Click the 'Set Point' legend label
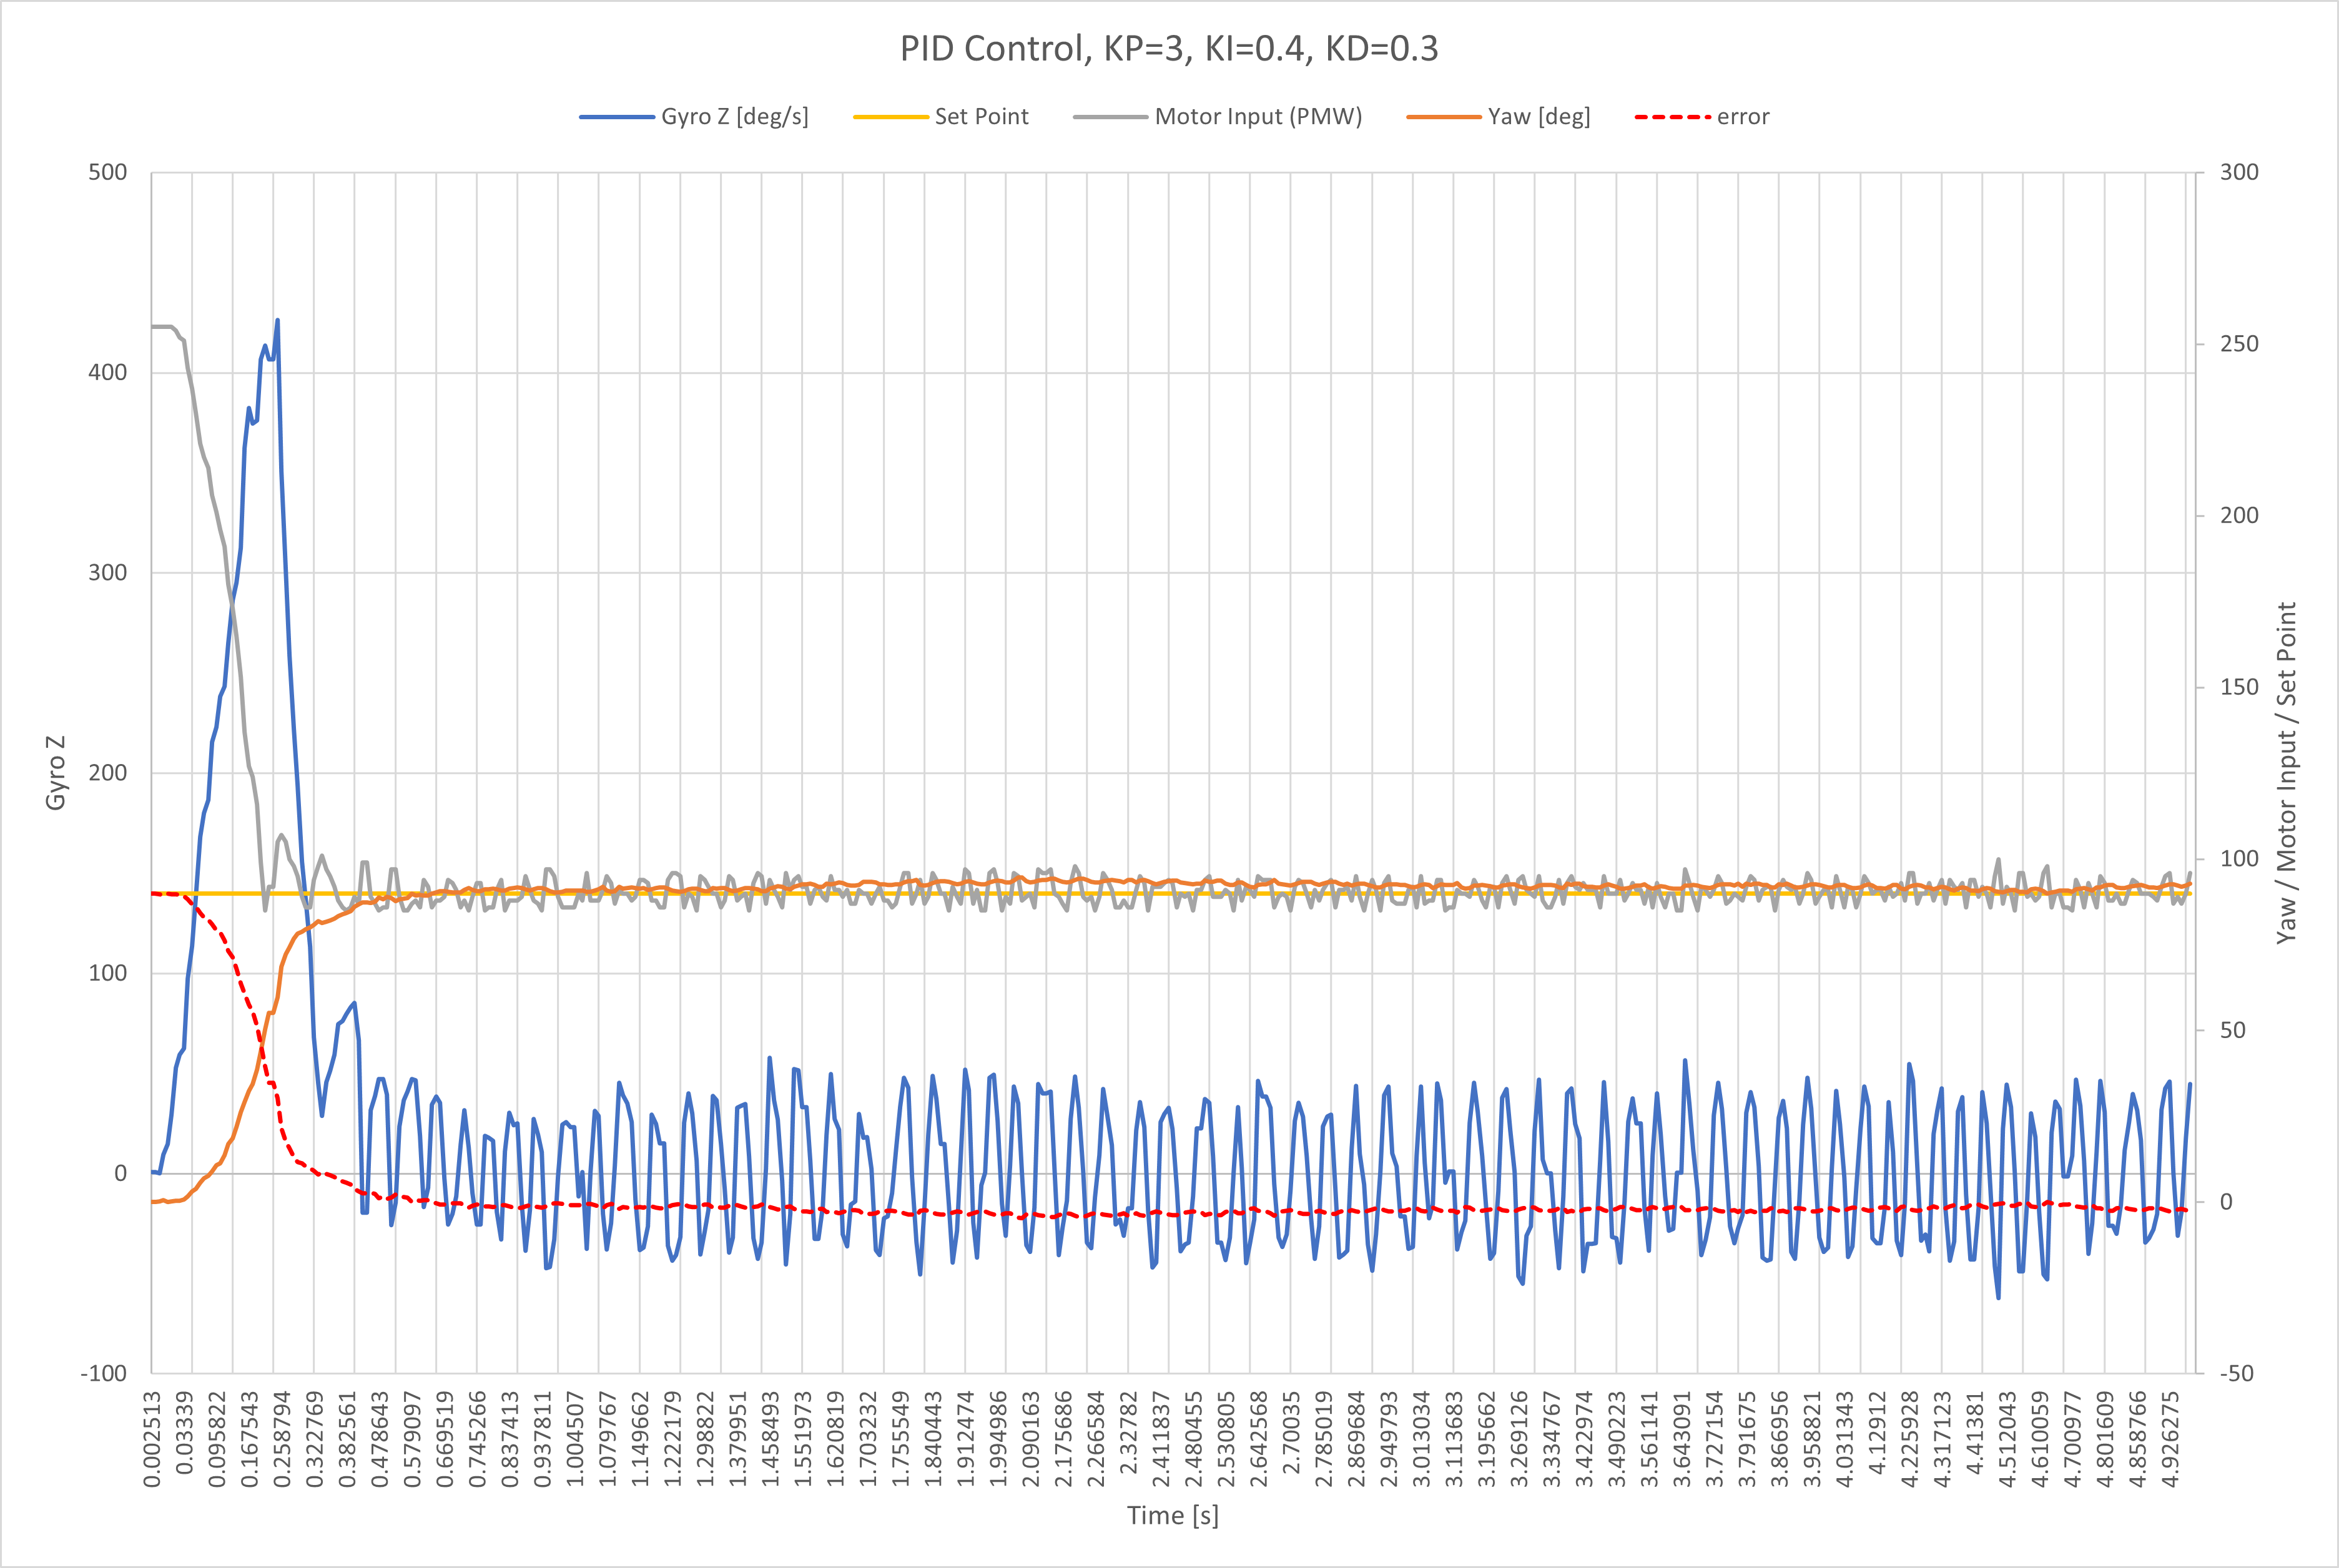The image size is (2339, 1568). tap(981, 117)
